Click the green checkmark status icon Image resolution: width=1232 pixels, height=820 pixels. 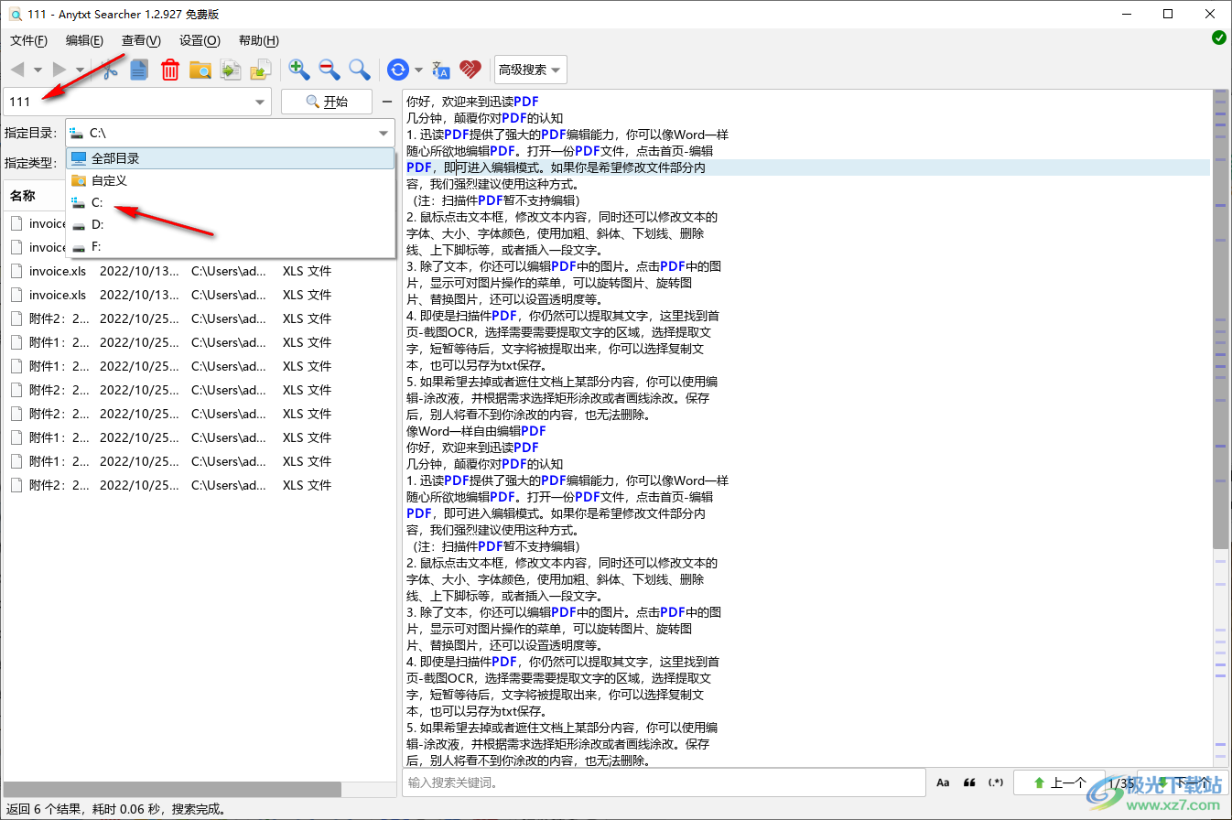point(1218,38)
